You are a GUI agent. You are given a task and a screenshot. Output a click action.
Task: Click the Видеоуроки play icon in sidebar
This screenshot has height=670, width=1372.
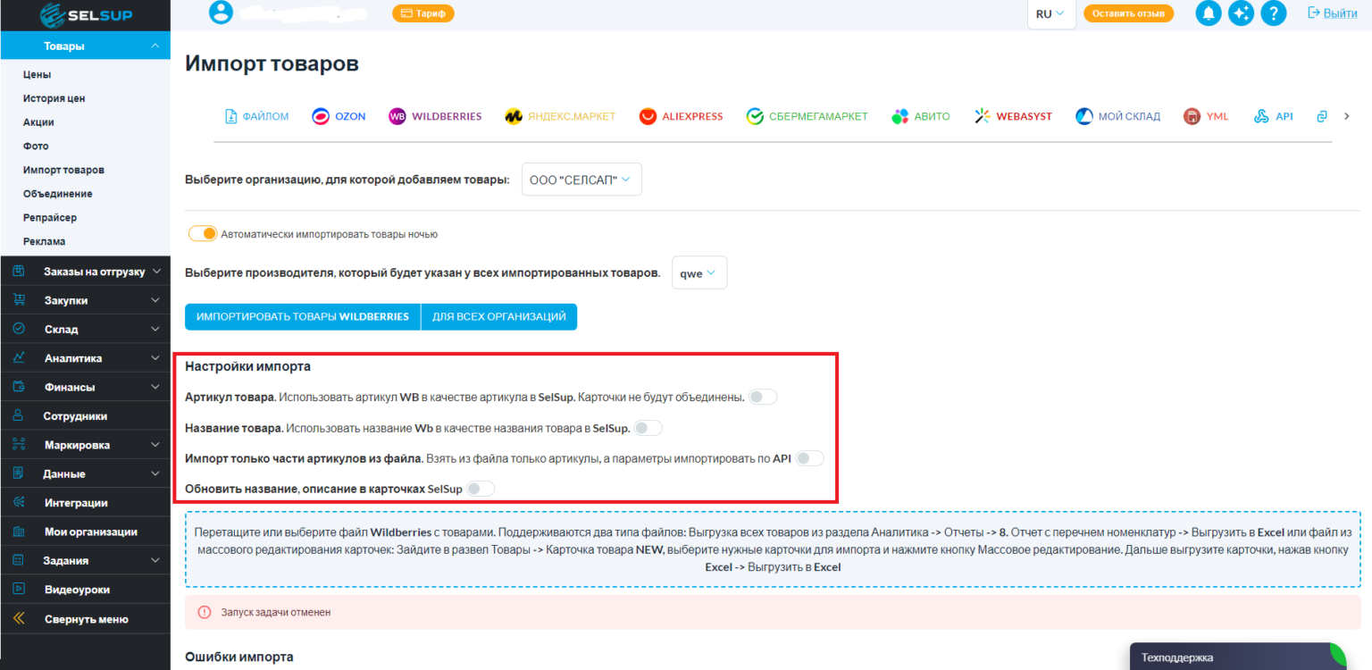(18, 590)
